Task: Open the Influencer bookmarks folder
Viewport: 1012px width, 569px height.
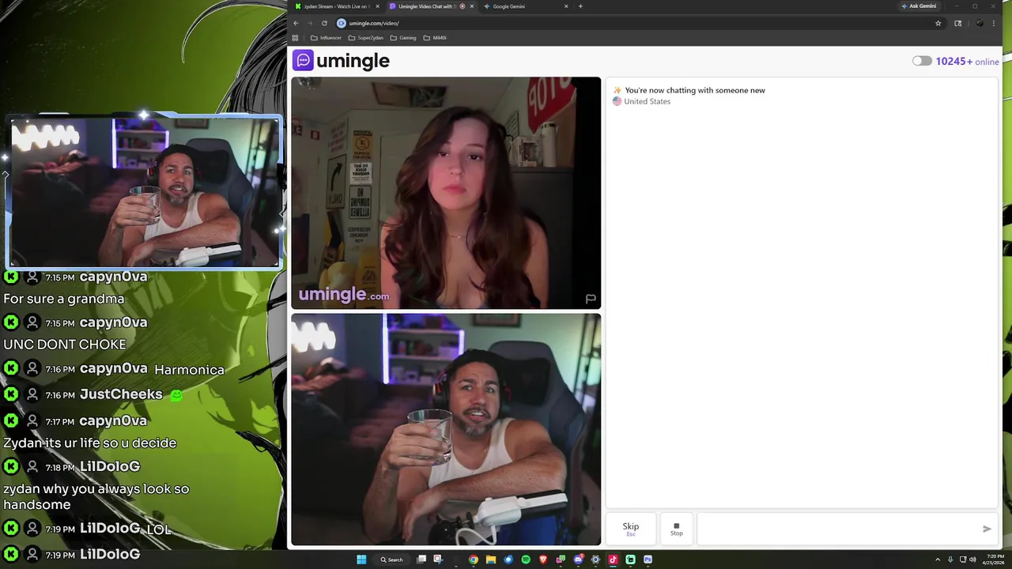Action: point(326,38)
